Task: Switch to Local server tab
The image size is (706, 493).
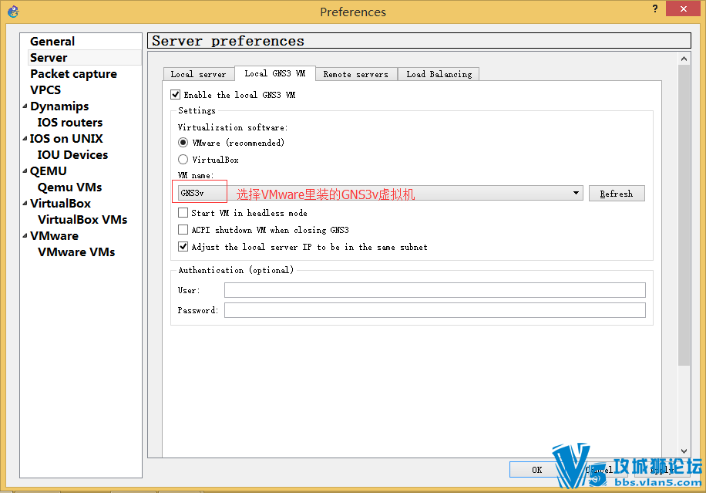Action: pyautogui.click(x=199, y=74)
